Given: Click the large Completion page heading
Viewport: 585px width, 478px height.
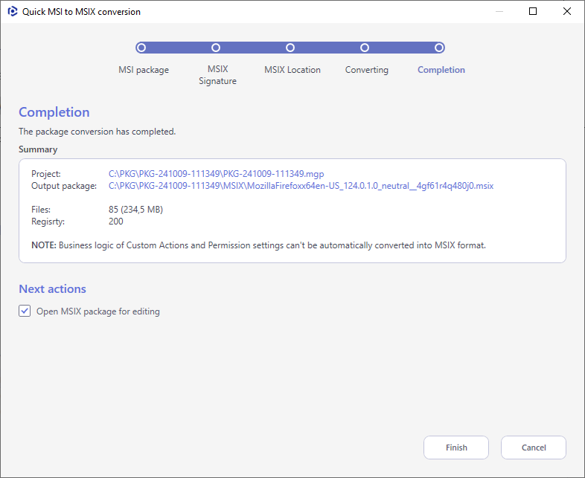Looking at the screenshot, I should [x=54, y=112].
